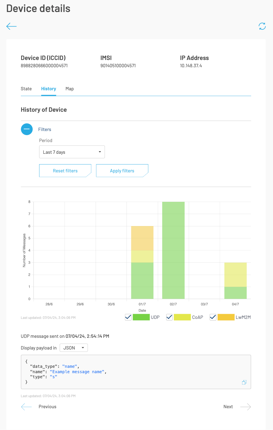Click the Apply filters button
The height and width of the screenshot is (430, 273).
pos(122,171)
